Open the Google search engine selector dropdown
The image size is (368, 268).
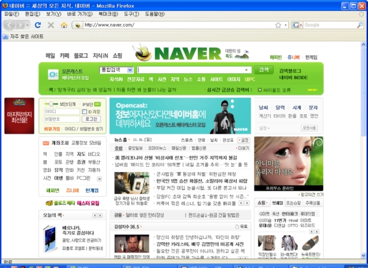tap(297, 25)
